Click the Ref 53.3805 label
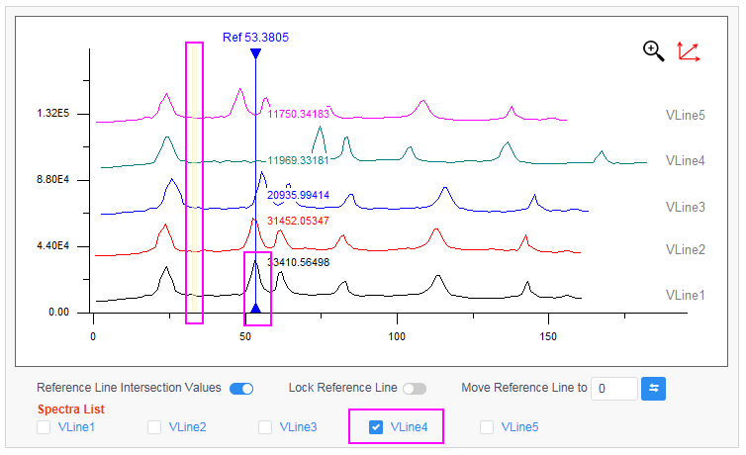The height and width of the screenshot is (455, 746). pyautogui.click(x=255, y=38)
